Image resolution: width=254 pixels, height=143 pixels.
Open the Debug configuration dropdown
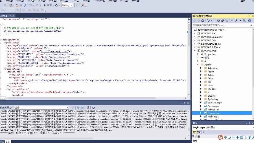67,5
